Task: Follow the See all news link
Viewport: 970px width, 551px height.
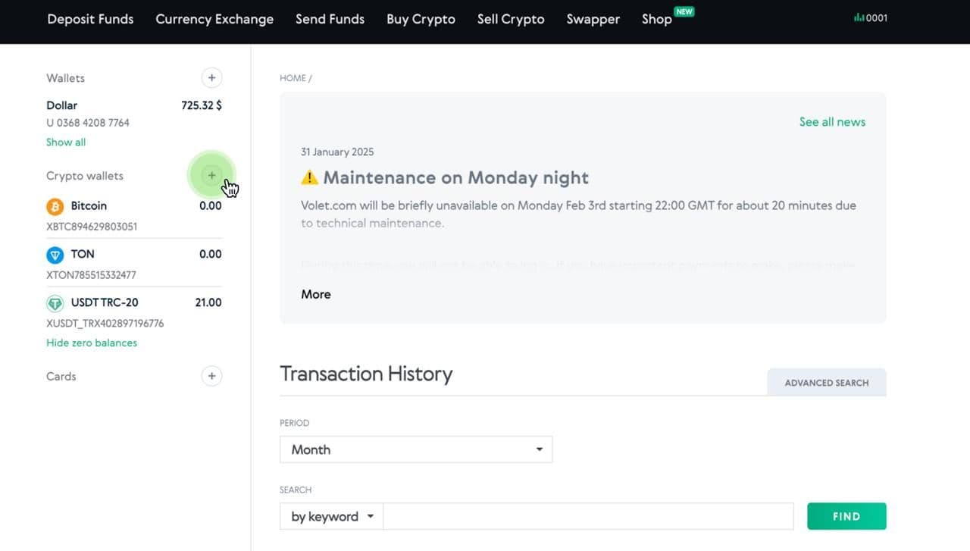Action: pos(831,122)
